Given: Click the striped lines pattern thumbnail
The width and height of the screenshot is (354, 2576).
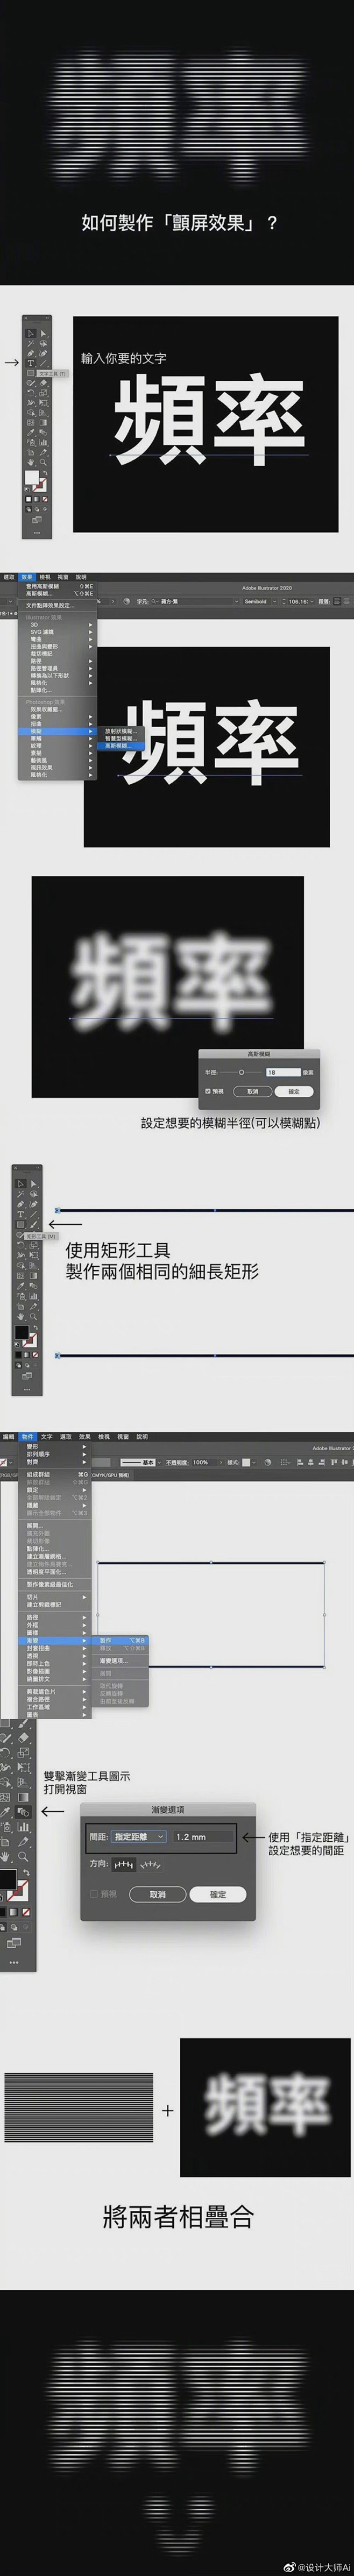Looking at the screenshot, I should click(79, 2107).
